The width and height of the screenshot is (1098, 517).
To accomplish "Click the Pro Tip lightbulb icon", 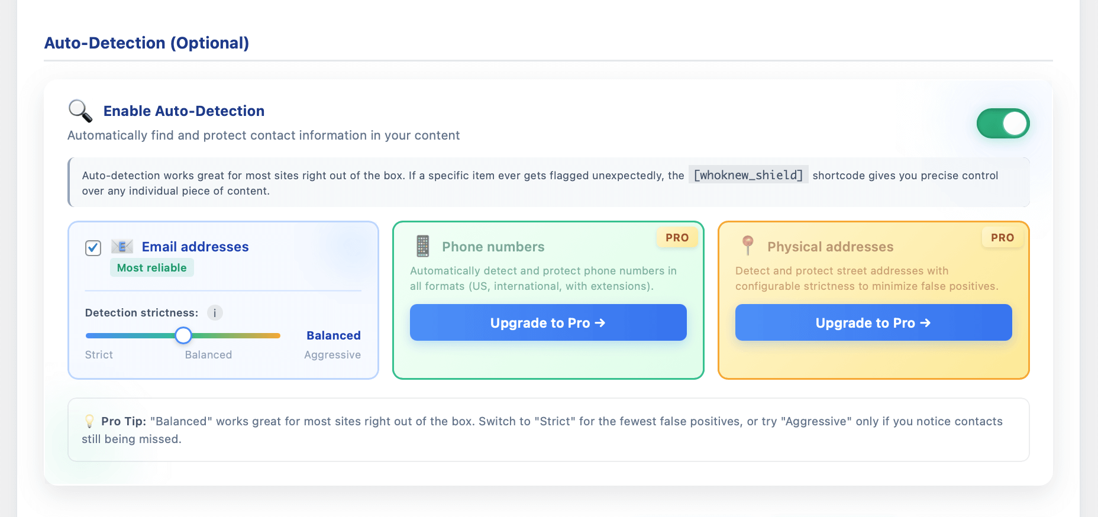I will (x=89, y=421).
